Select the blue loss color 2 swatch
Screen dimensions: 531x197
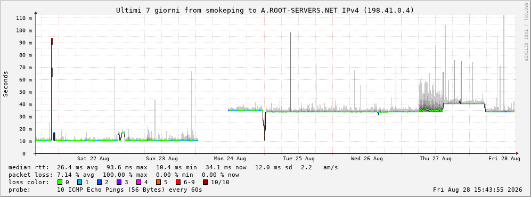99,182
